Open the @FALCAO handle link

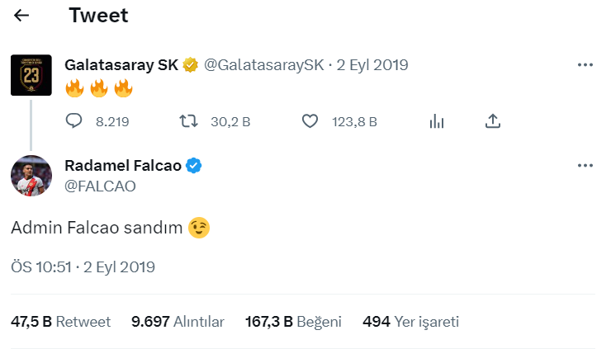100,186
